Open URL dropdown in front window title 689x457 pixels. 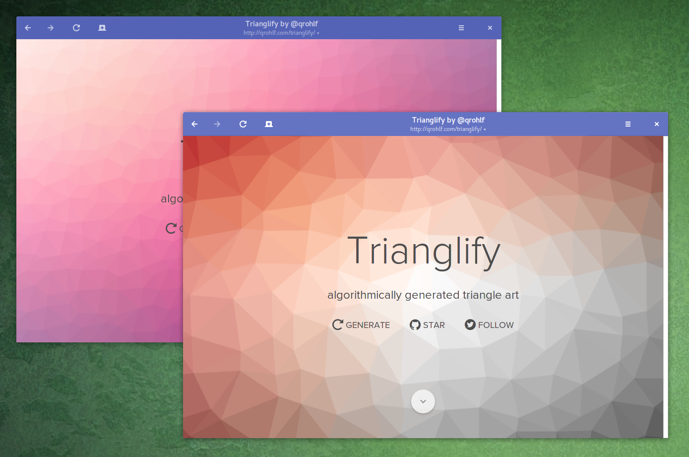(x=485, y=130)
